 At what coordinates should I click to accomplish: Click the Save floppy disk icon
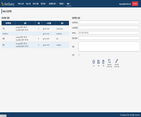pyautogui.click(x=98, y=62)
